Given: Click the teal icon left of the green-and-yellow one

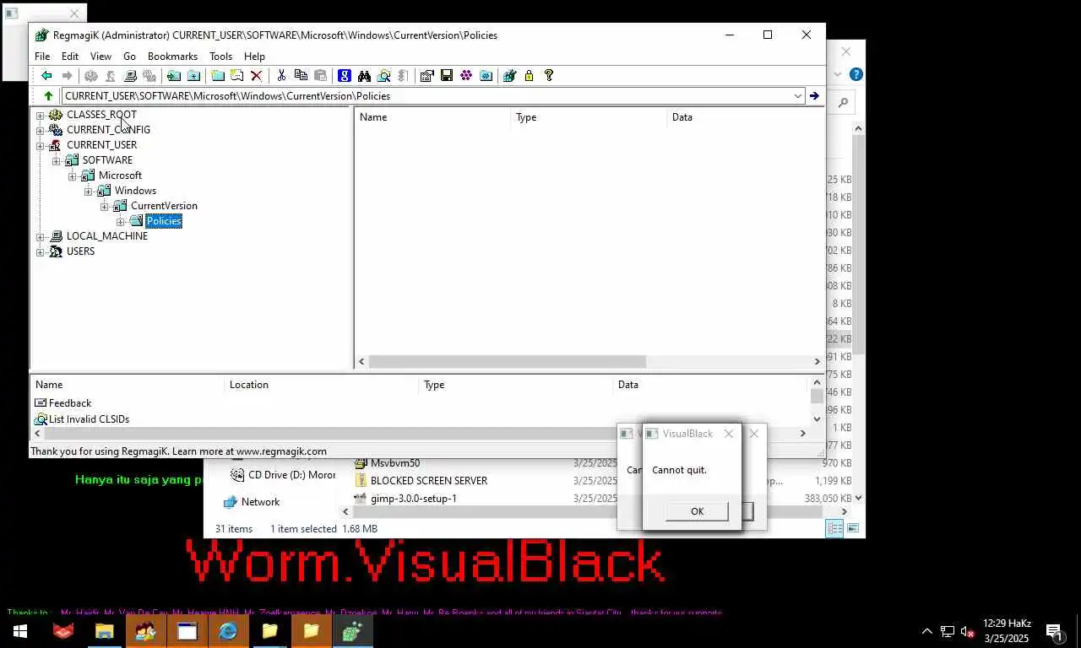Looking at the screenshot, I should 486,76.
